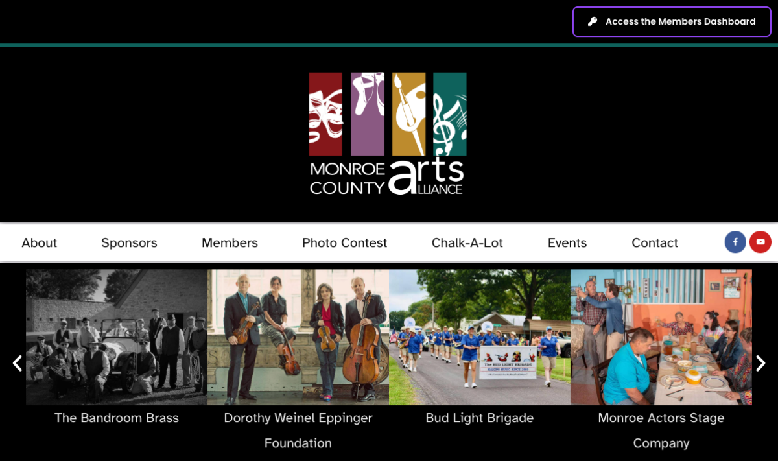This screenshot has height=461, width=778.
Task: Access the Members Dashboard
Action: [672, 21]
